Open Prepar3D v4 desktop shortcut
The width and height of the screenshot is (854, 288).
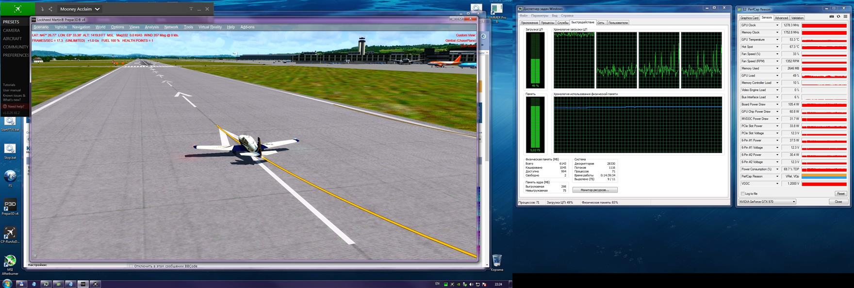(10, 207)
